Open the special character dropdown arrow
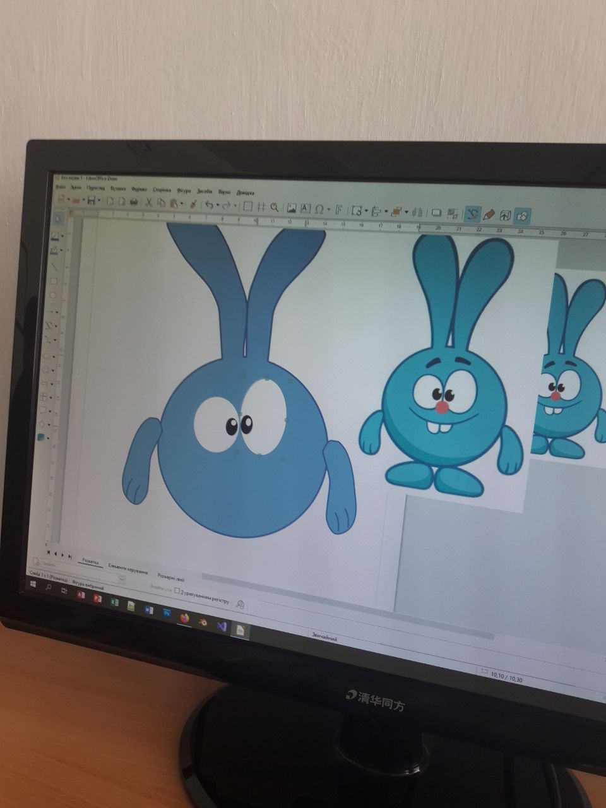Screen dimensions: 606x808 click(x=328, y=209)
